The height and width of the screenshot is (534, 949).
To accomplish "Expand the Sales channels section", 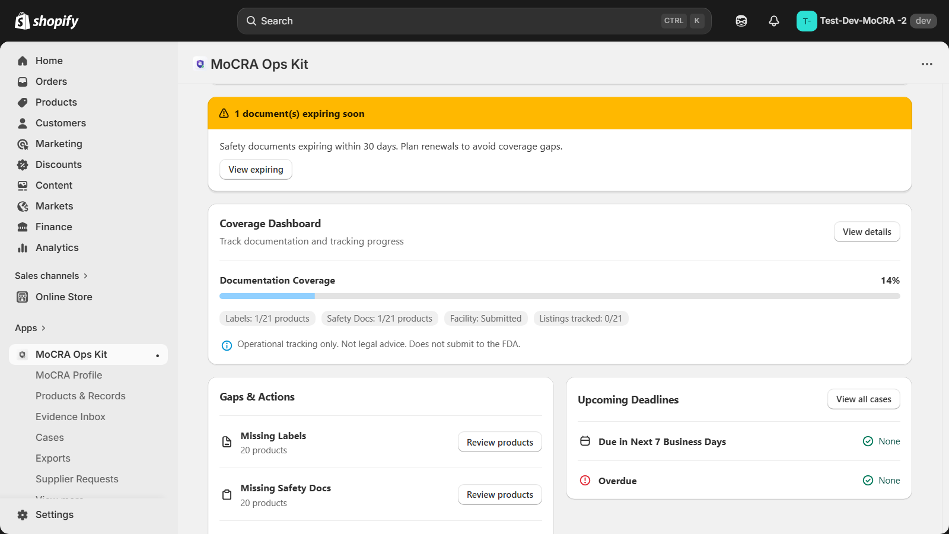I will click(51, 276).
